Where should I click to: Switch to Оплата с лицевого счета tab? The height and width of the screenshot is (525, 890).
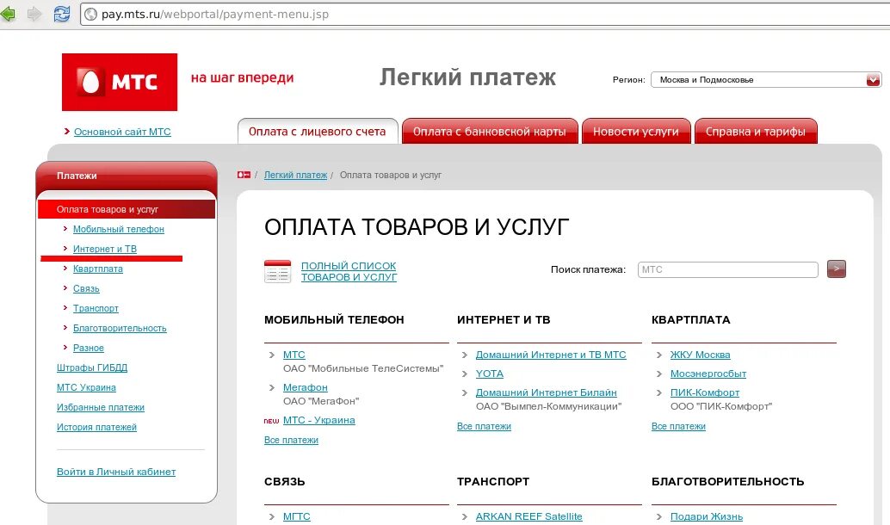point(318,131)
